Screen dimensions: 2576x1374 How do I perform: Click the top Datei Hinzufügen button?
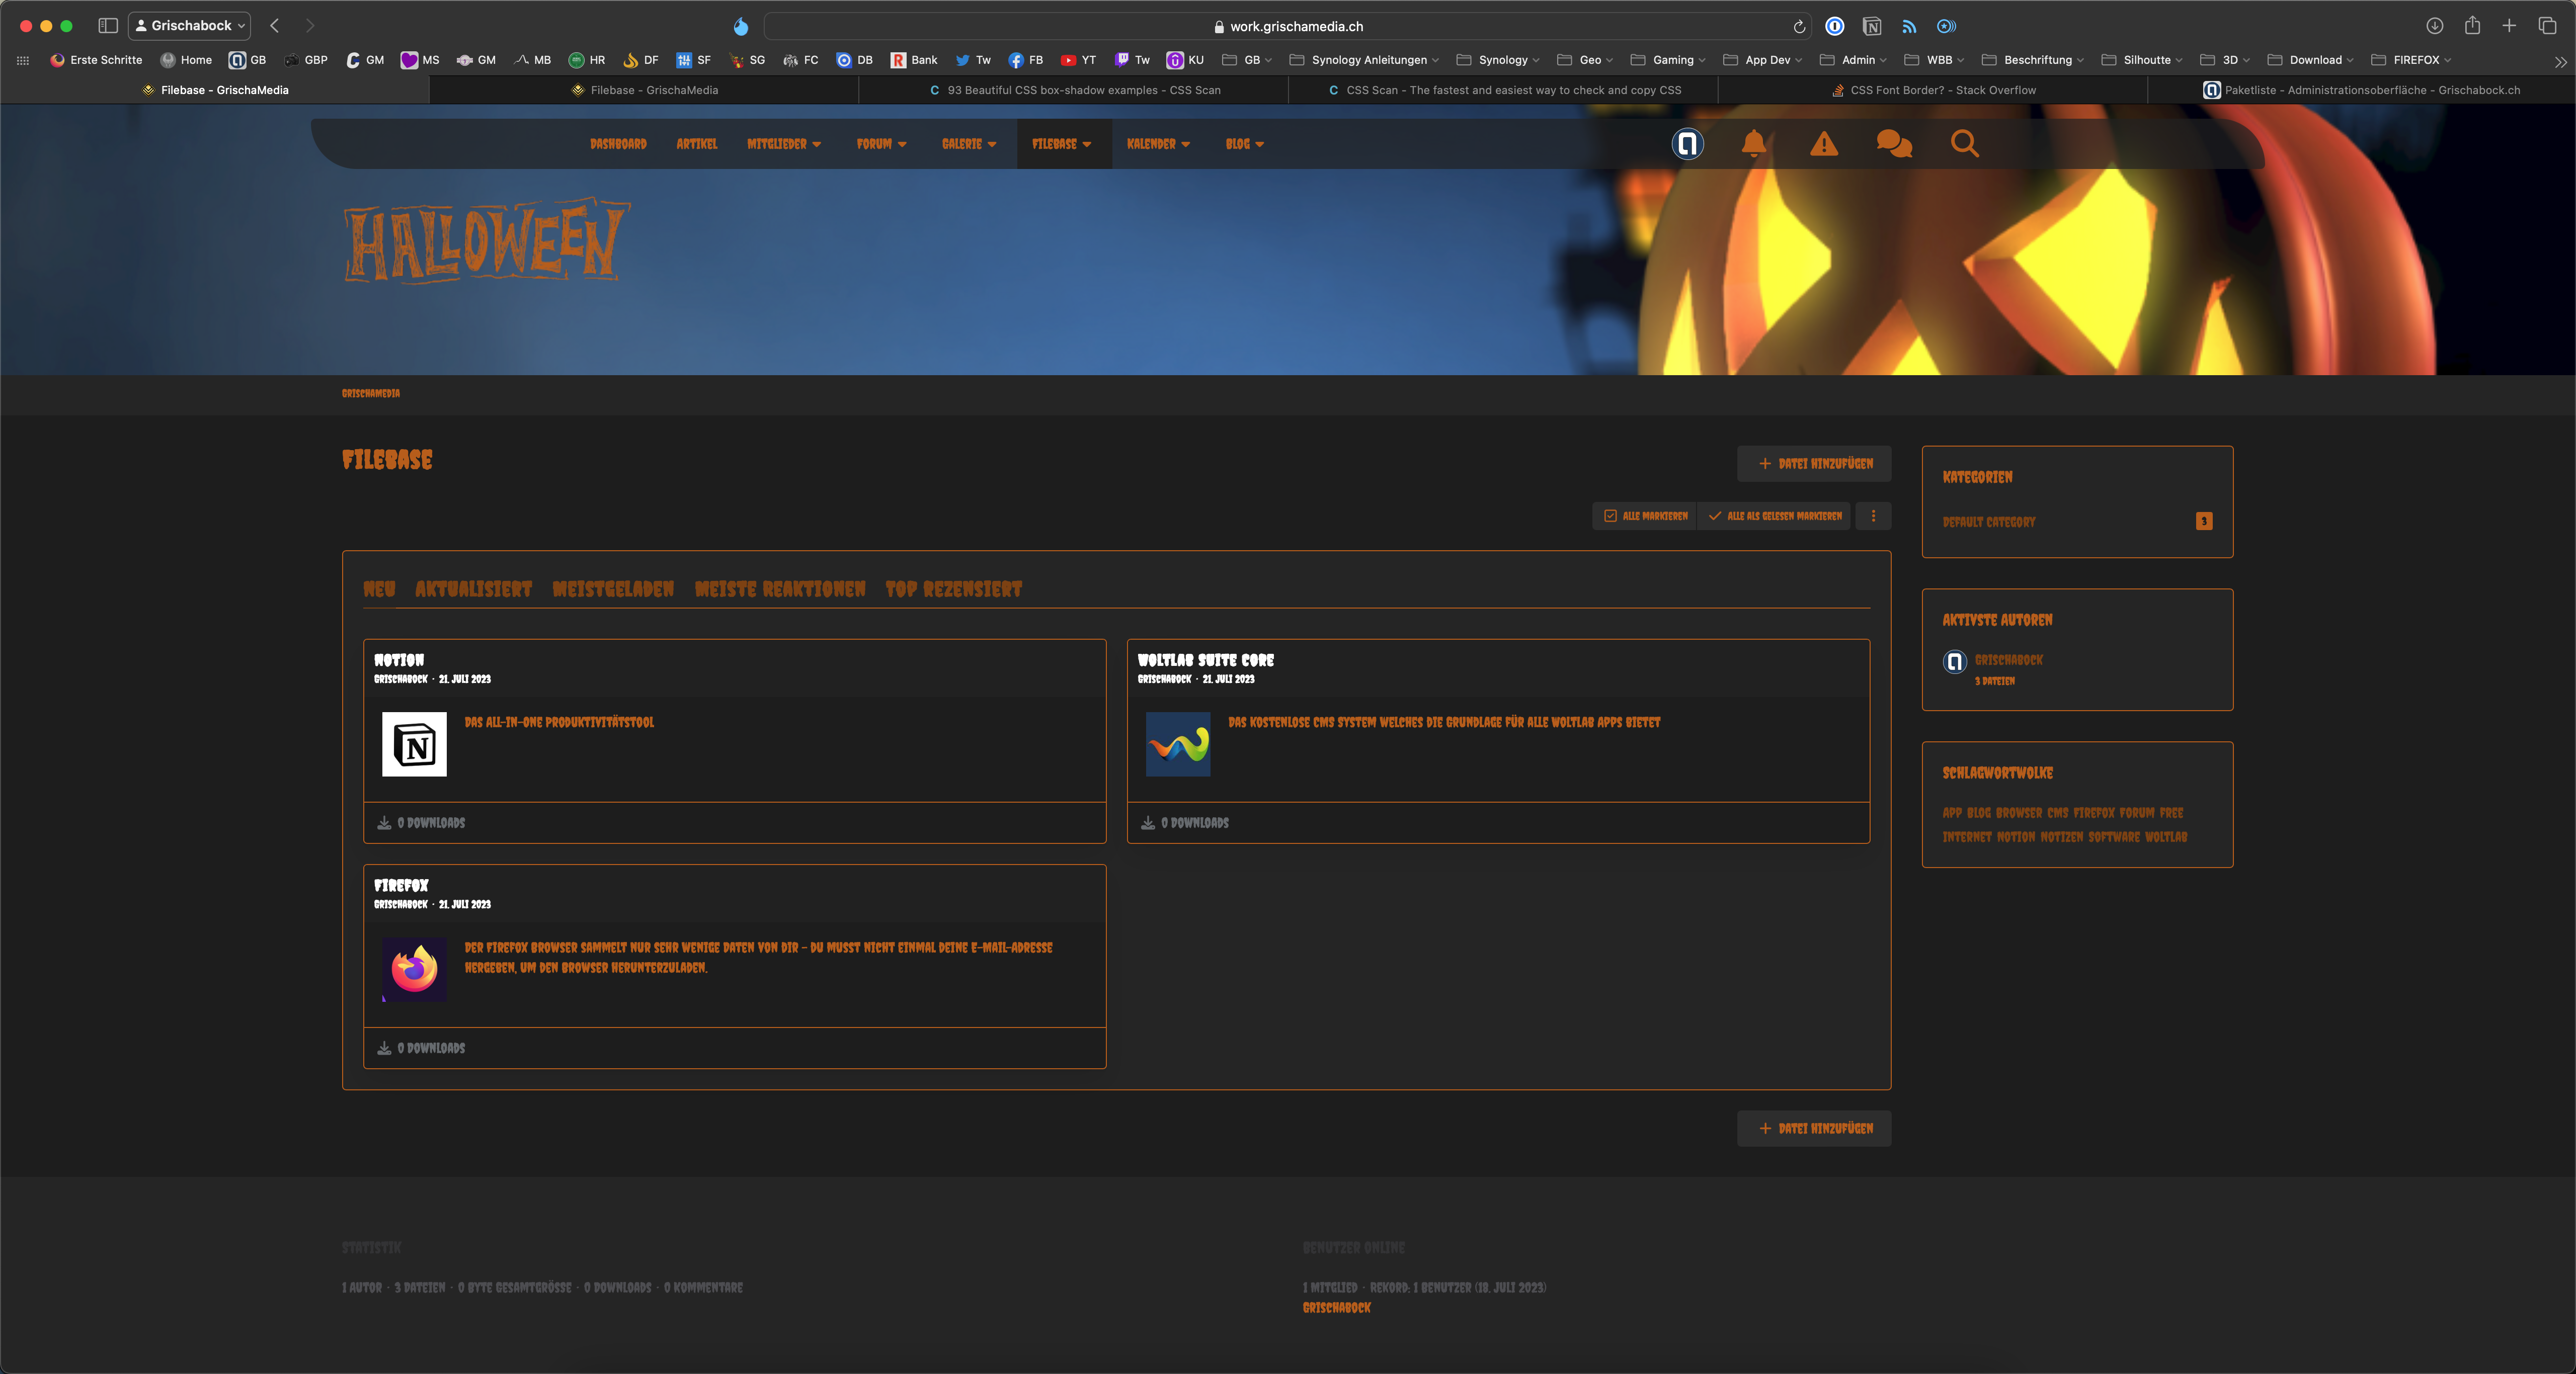tap(1814, 464)
